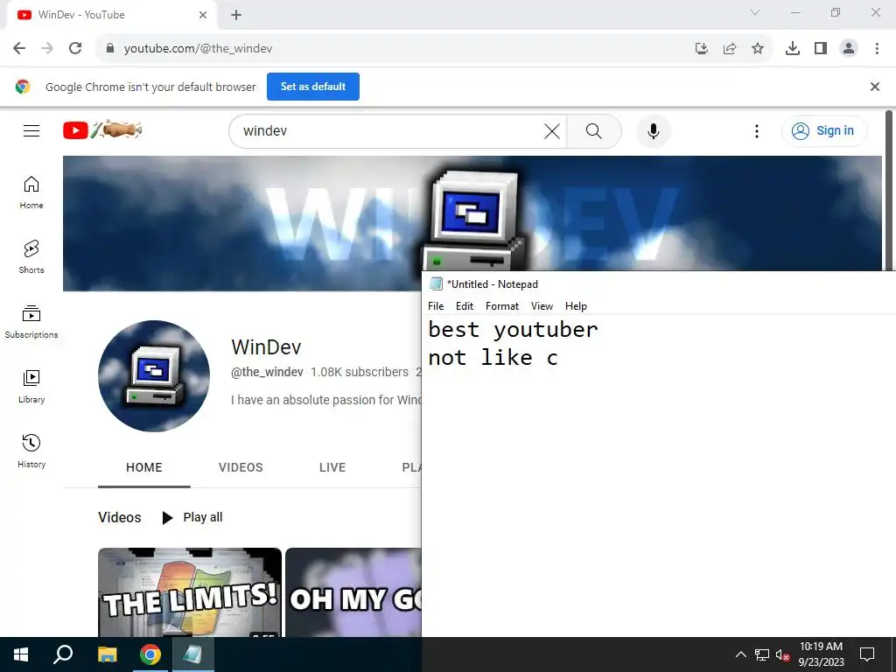
Task: Click the WinDev channel avatar
Action: (x=154, y=376)
